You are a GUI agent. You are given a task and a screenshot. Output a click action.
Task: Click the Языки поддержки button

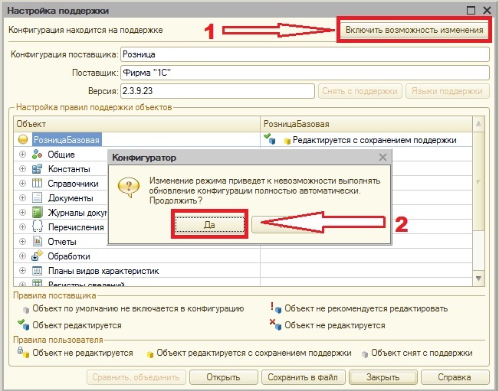[x=447, y=91]
